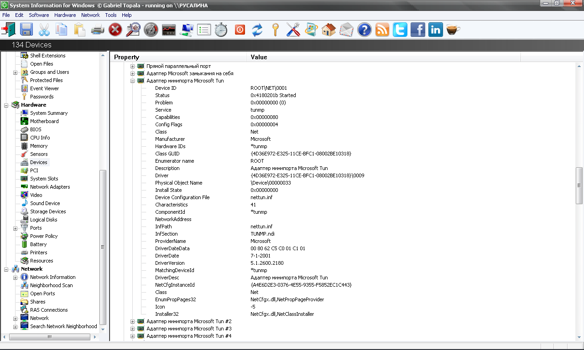Image resolution: width=584 pixels, height=350 pixels.
Task: Click the coffee cup donate icon
Action: click(x=453, y=30)
